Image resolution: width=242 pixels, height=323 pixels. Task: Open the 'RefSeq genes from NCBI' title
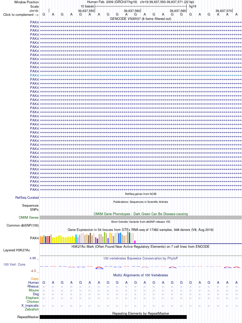tap(141, 194)
